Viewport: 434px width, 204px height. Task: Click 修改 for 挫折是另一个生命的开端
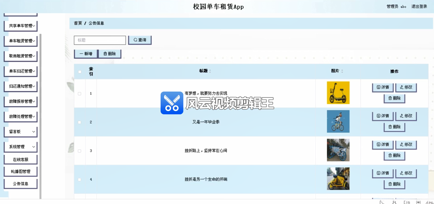406,173
